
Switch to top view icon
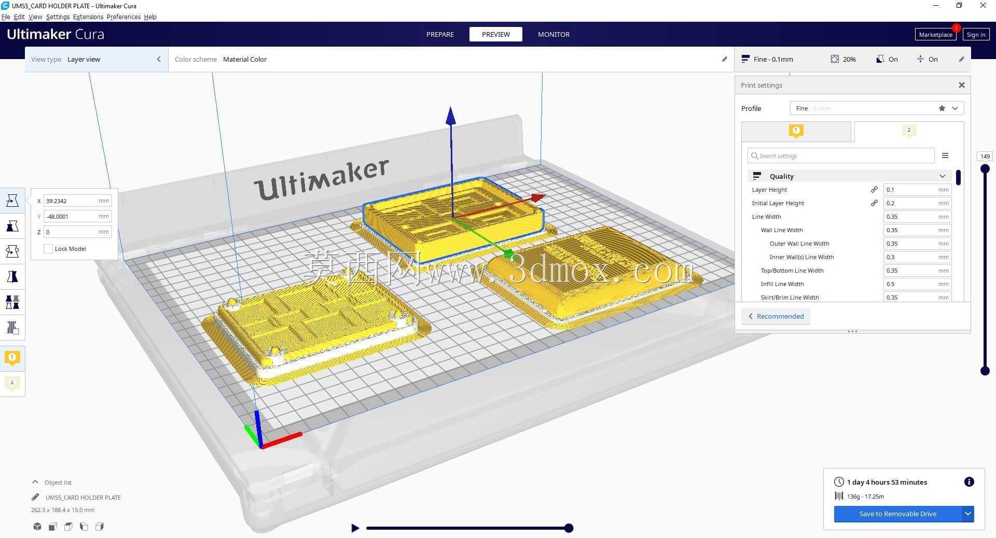[68, 527]
